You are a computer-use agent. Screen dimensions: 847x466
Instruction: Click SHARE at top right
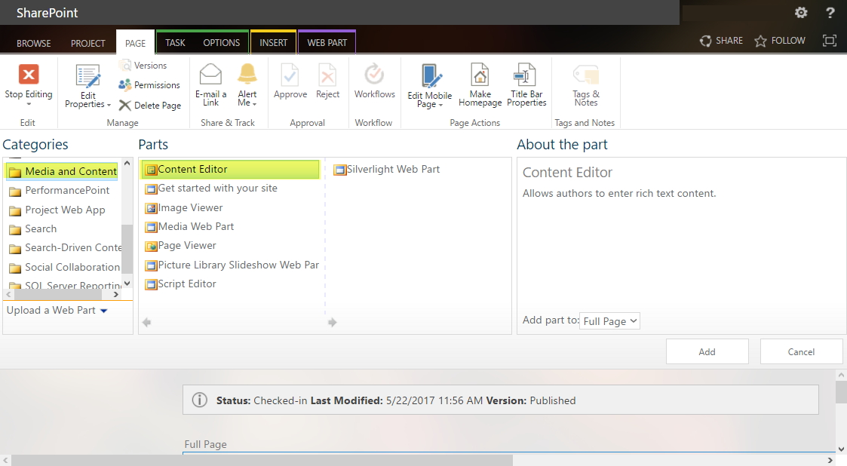coord(721,41)
